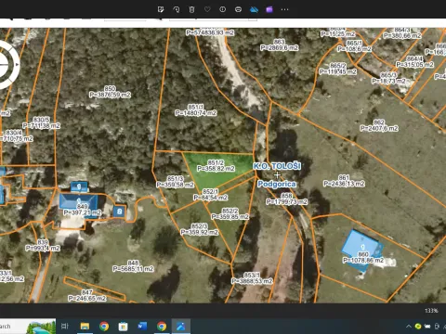Click parcel label 852/2 P=359,85 m2

pyautogui.click(x=230, y=213)
